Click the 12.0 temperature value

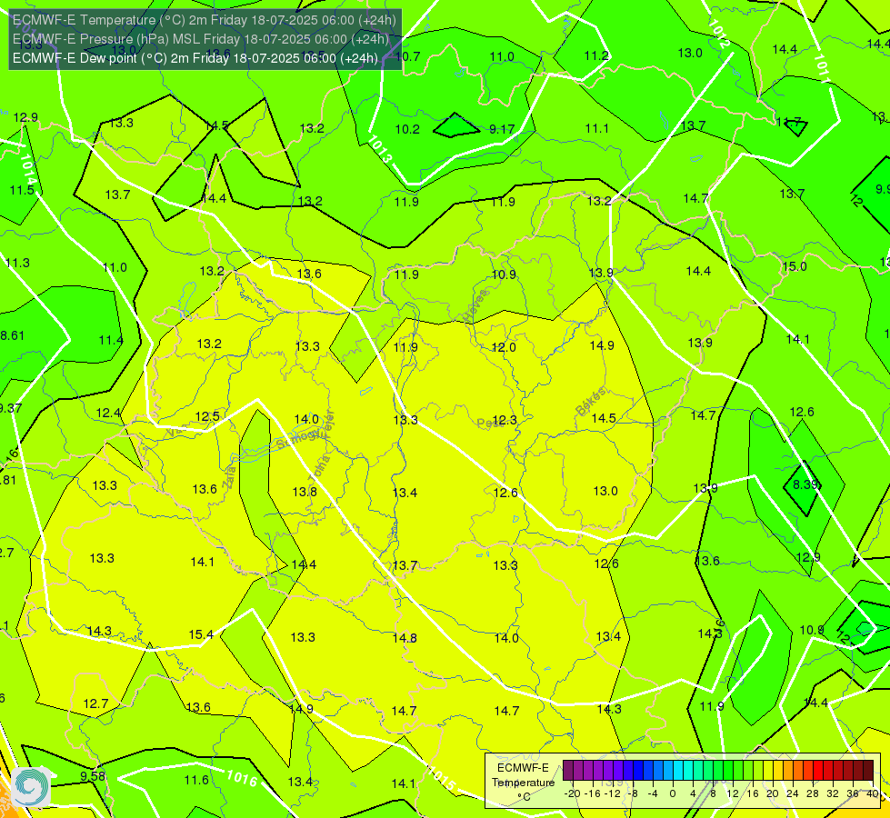pyautogui.click(x=504, y=347)
